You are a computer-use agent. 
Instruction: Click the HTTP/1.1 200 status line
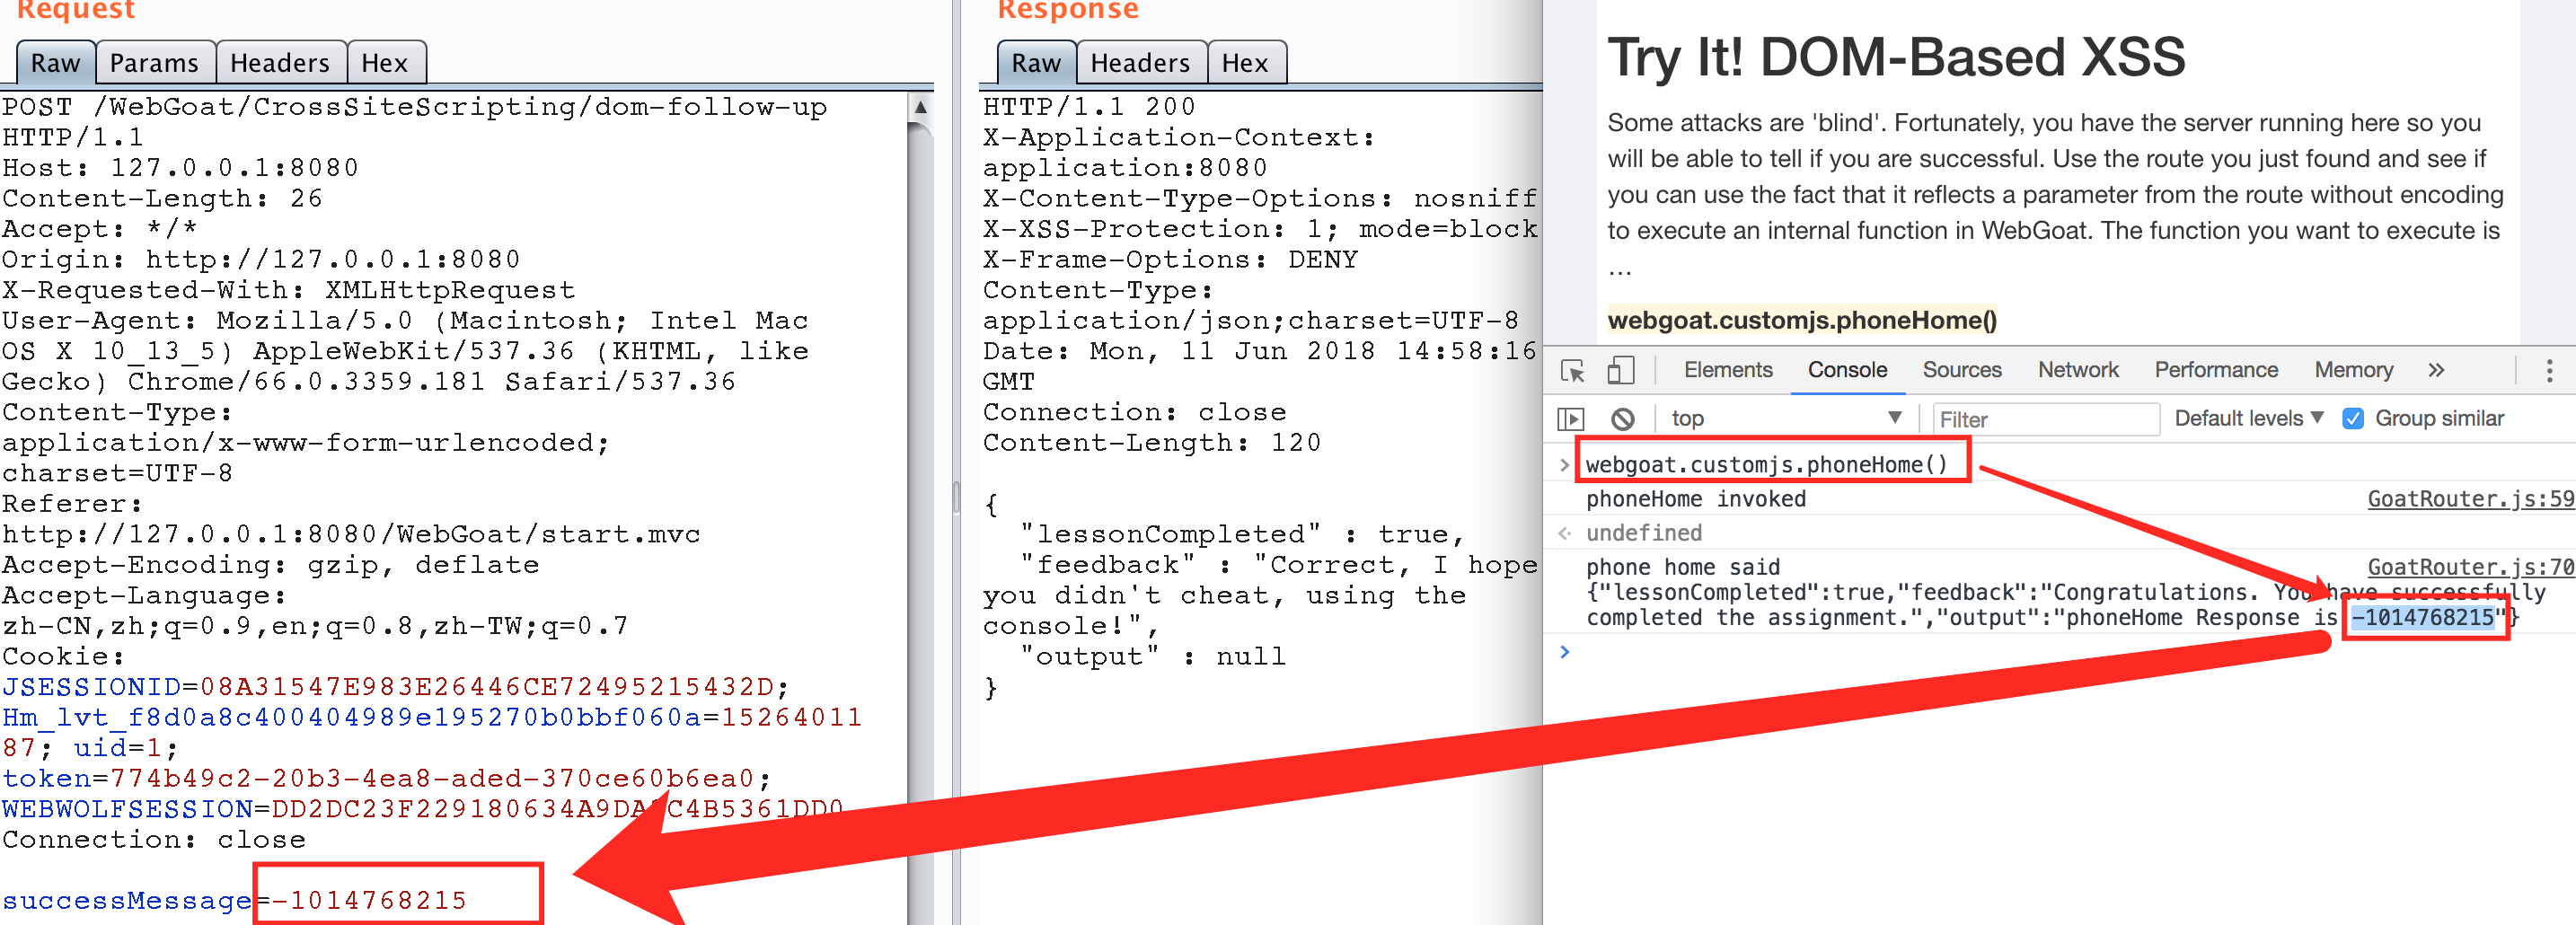(1088, 107)
